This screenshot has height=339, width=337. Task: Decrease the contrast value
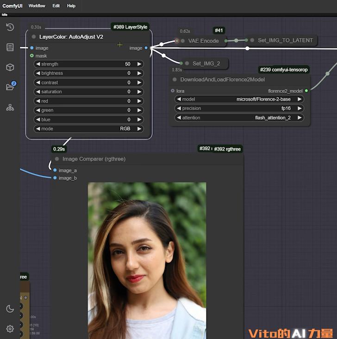[x=38, y=83]
